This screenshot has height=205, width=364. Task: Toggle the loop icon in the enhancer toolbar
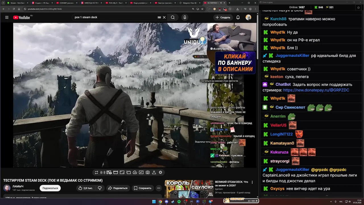(x=96, y=172)
